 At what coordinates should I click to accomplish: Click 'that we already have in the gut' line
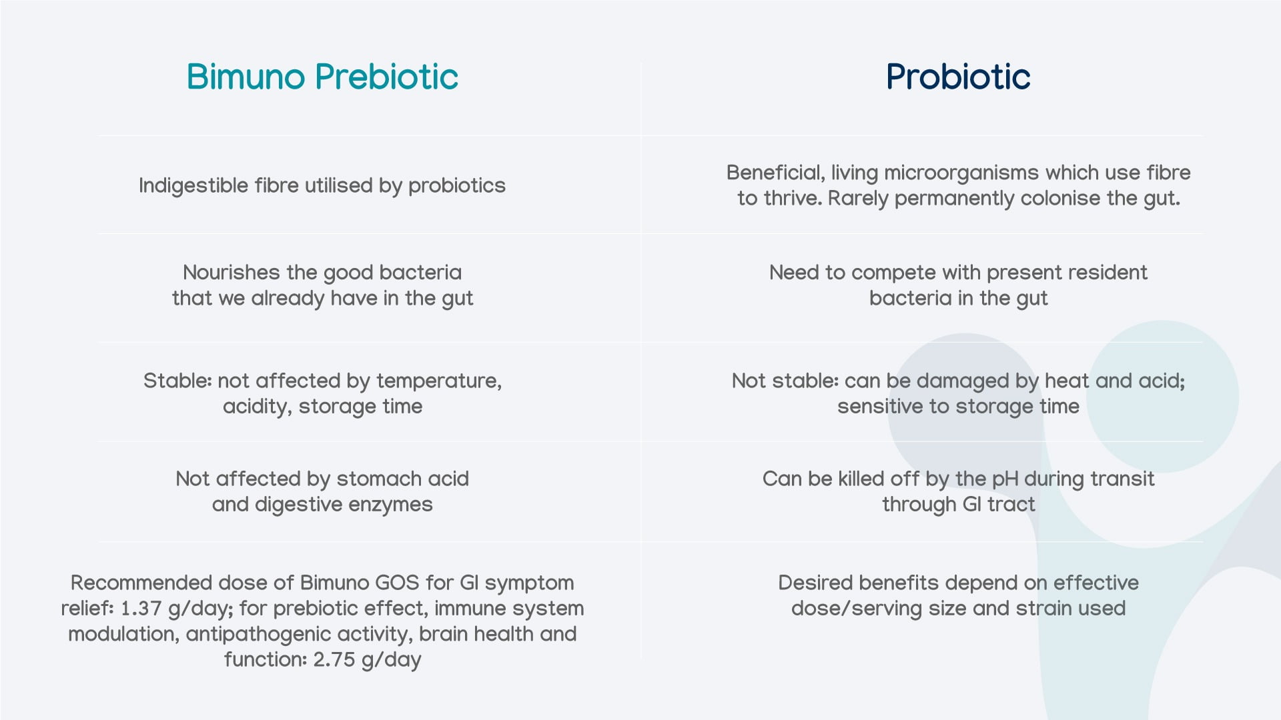point(322,298)
